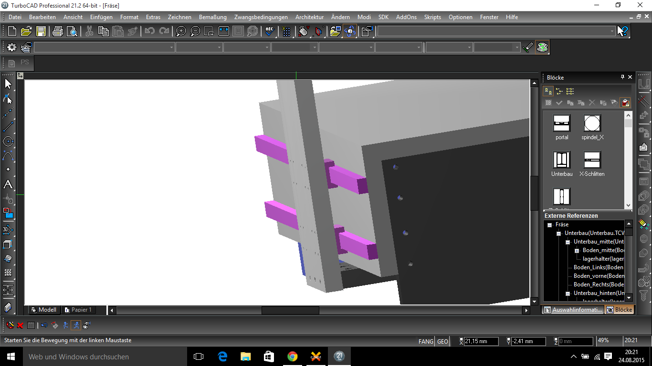
Task: Open the drawing settings gear icon
Action: [11, 47]
